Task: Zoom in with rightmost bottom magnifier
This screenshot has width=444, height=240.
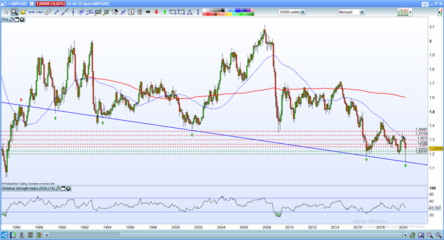Action: coord(438,235)
